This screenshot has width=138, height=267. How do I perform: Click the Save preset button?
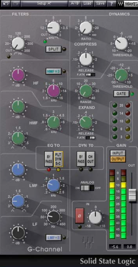coord(100,4)
